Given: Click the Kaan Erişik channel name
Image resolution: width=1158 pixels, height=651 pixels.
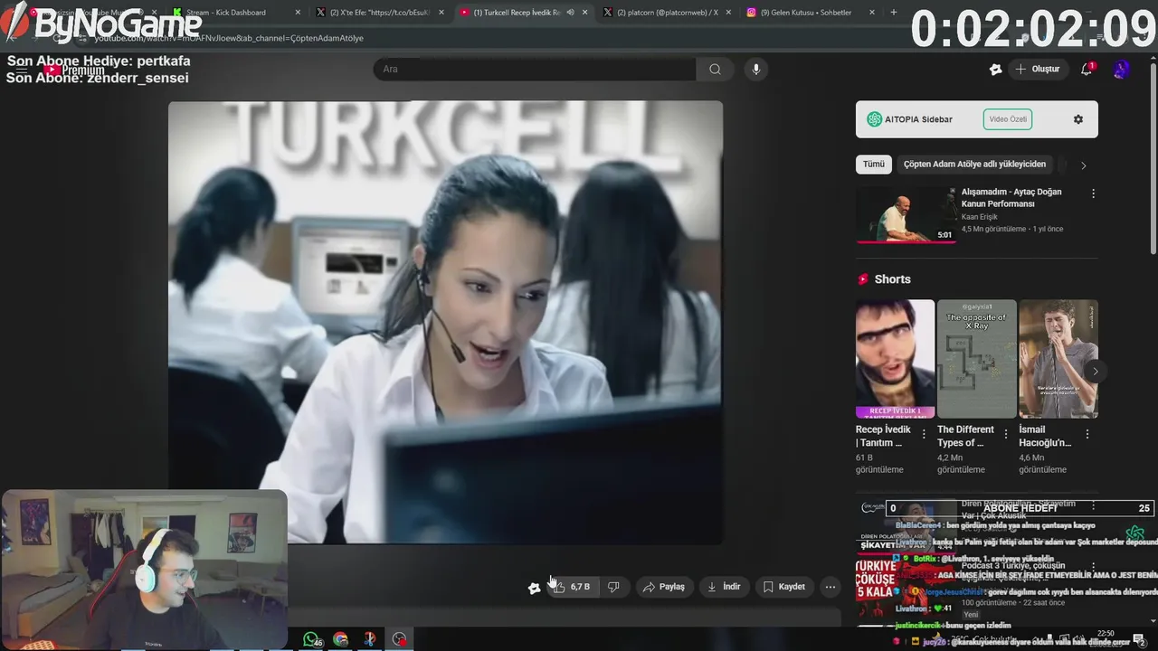Looking at the screenshot, I should point(981,217).
